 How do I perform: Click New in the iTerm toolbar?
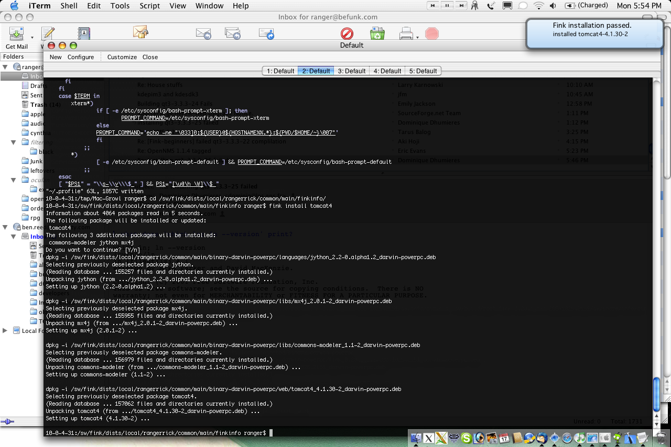[56, 57]
